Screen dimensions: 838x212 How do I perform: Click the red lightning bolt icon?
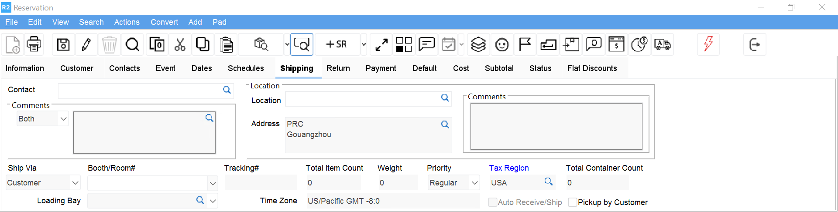[708, 44]
